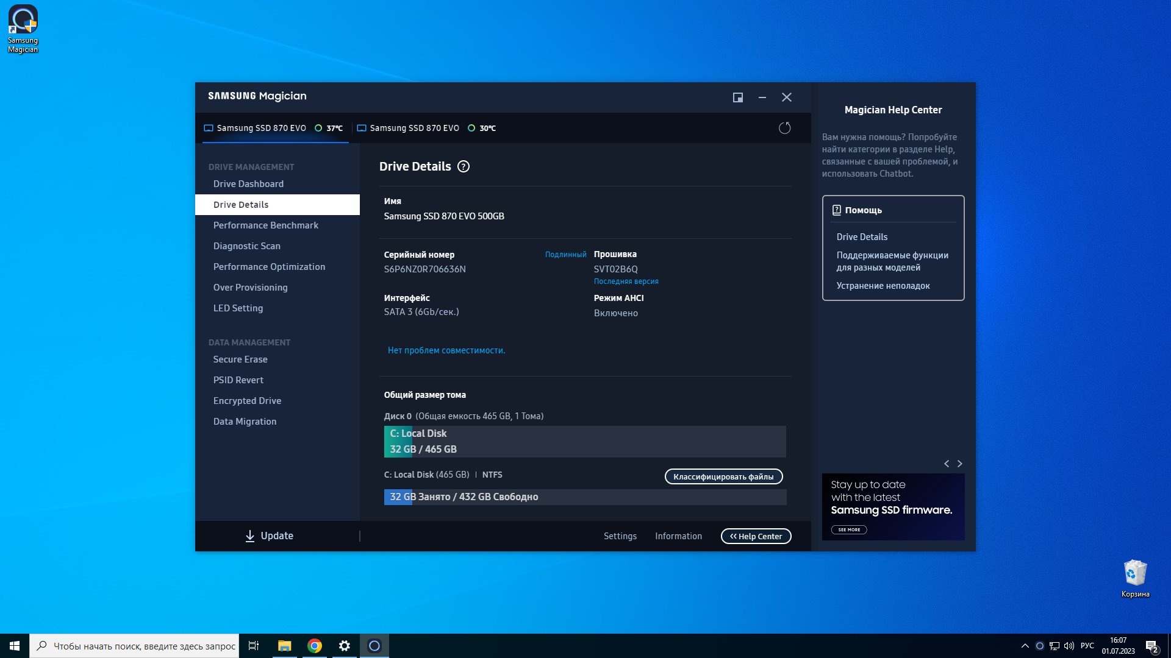Click the Update download arrow icon

[249, 536]
